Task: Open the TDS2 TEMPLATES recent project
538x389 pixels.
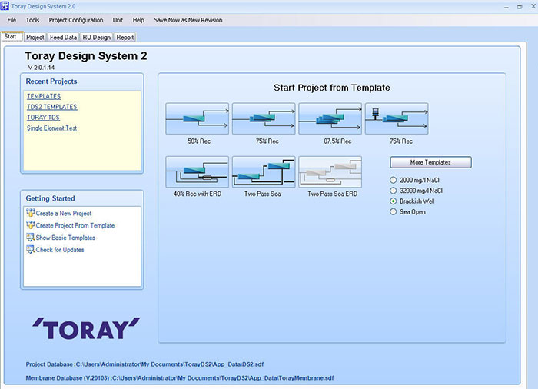Action: 52,107
